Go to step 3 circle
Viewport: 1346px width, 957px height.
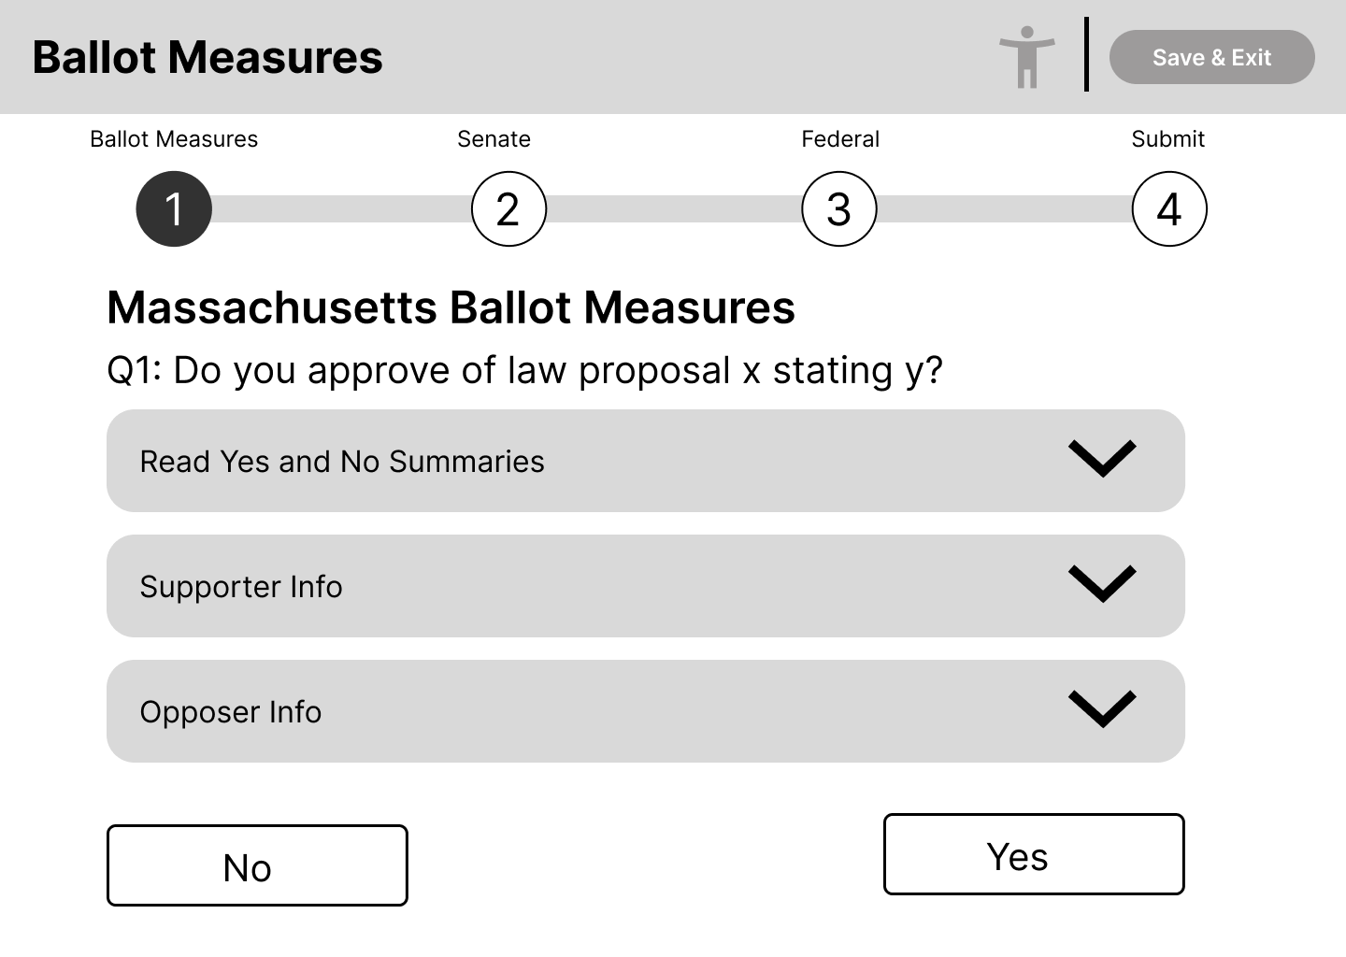pyautogui.click(x=839, y=209)
